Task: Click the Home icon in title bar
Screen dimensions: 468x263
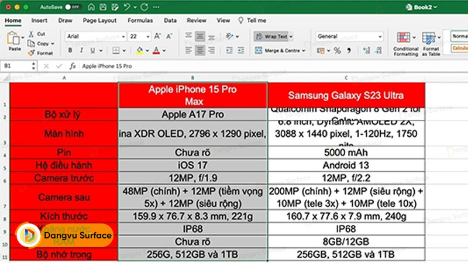Action: pos(91,7)
